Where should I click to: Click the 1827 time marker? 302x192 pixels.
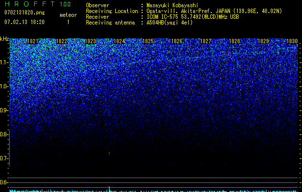pyautogui.click(x=205, y=41)
